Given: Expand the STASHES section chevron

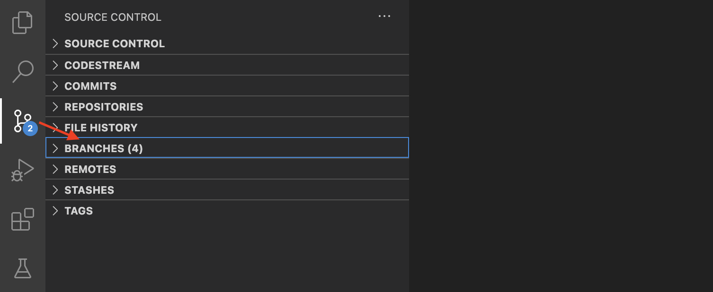Looking at the screenshot, I should pyautogui.click(x=55, y=189).
